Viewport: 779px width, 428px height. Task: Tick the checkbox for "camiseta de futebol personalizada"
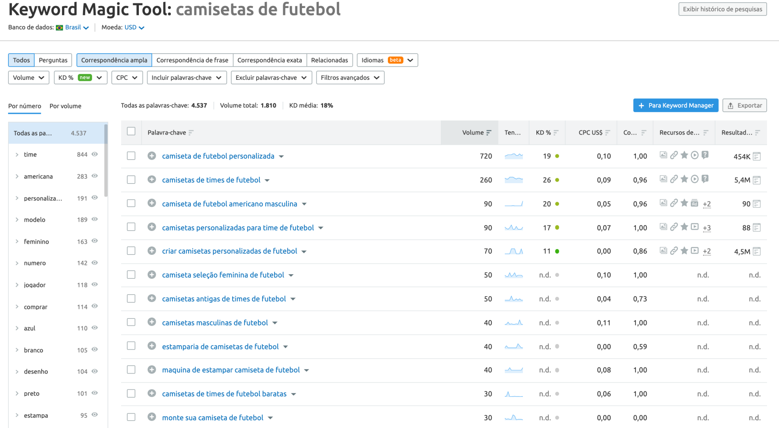pos(131,156)
